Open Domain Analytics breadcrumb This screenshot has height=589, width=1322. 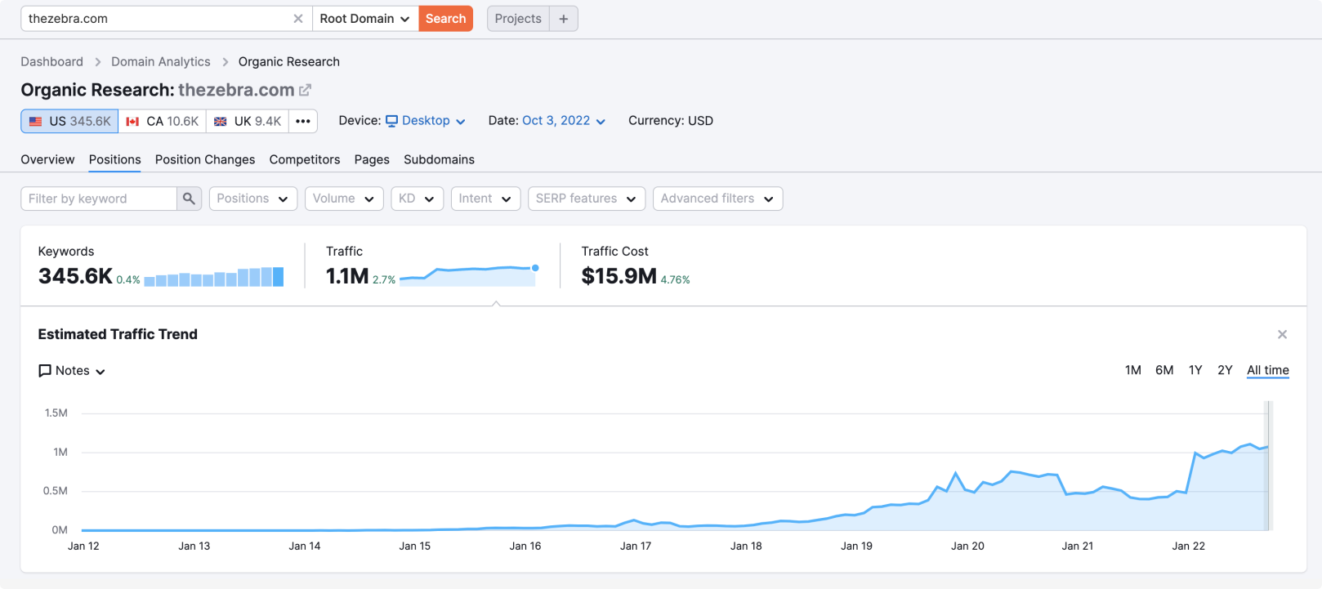coord(160,62)
